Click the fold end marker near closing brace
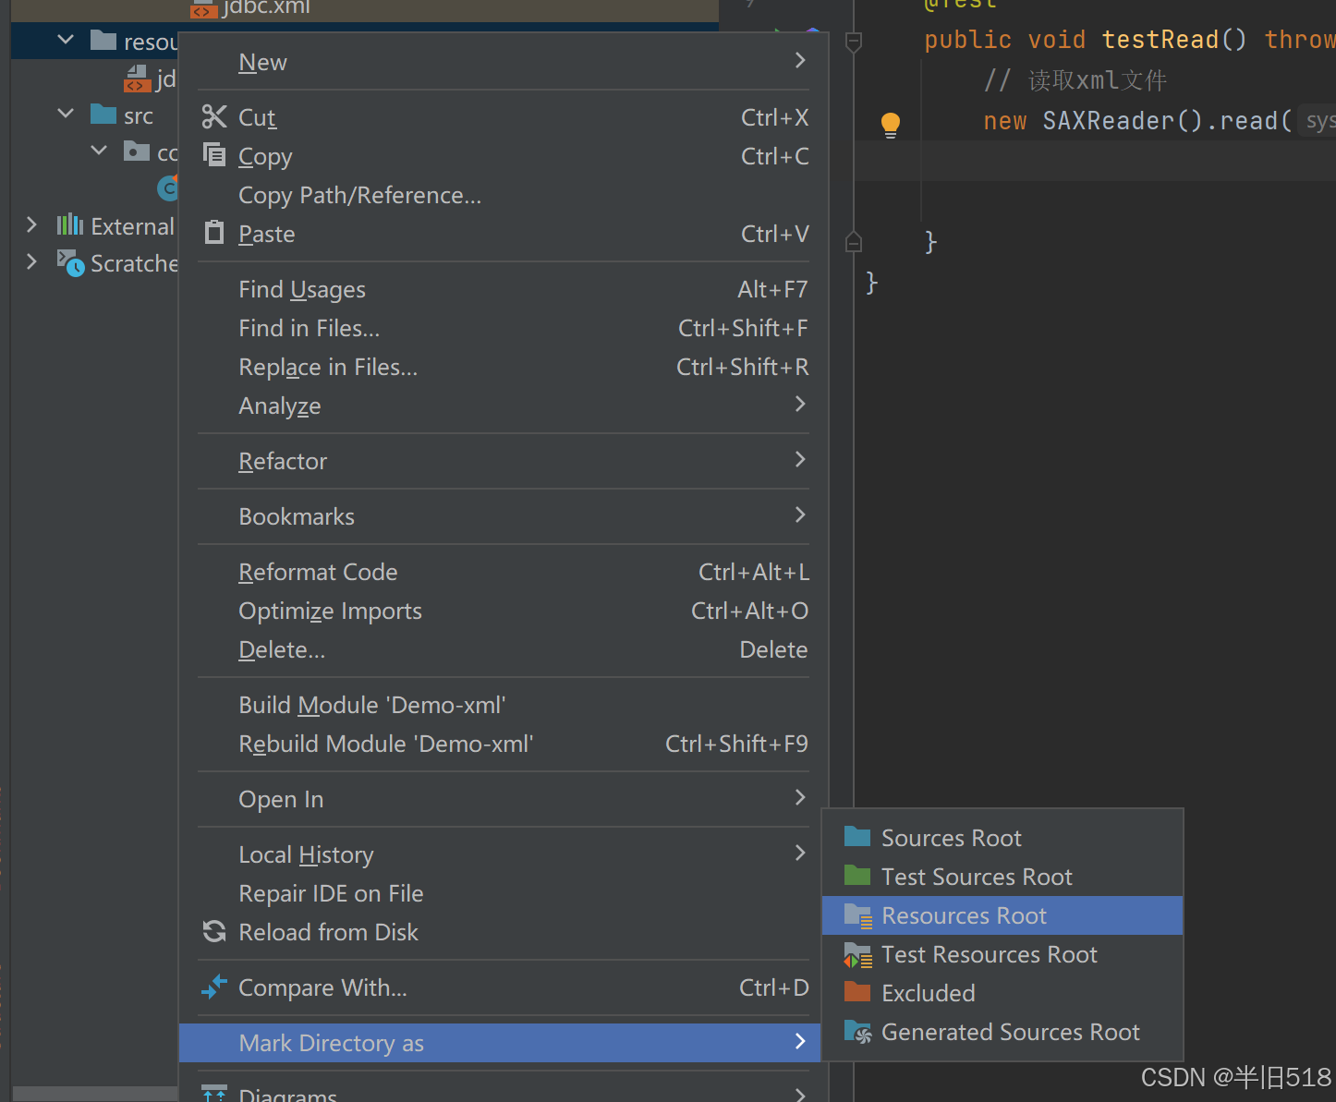 tap(854, 242)
